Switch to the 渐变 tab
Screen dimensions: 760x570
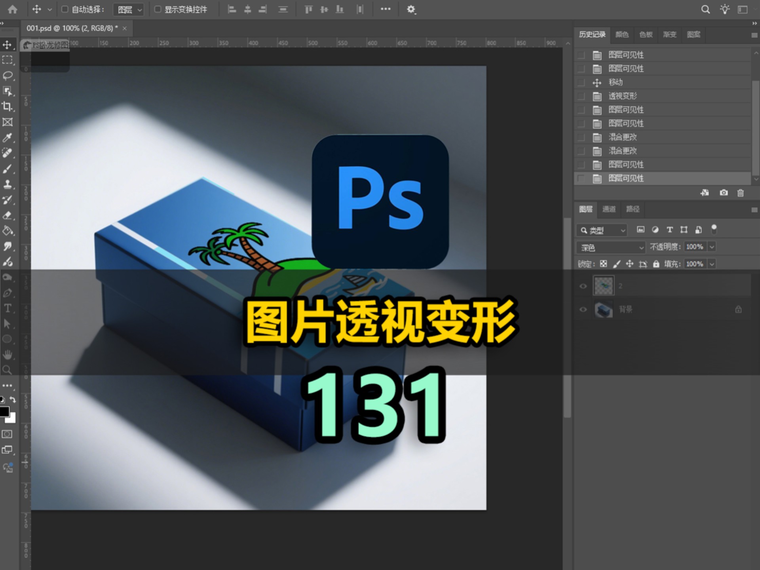pos(670,35)
